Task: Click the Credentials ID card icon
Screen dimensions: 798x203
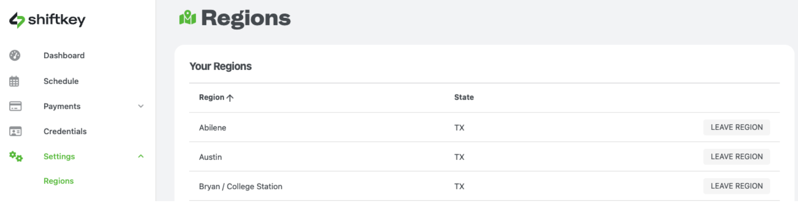Action: tap(15, 131)
